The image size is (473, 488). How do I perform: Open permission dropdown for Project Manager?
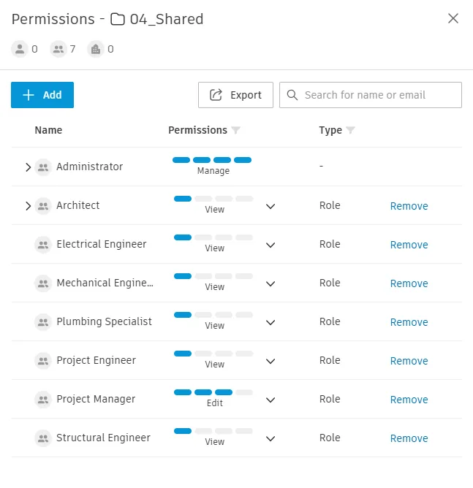tap(270, 400)
